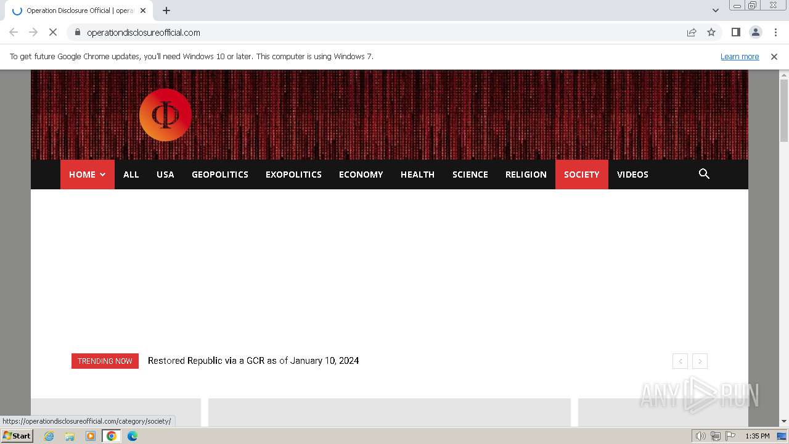The width and height of the screenshot is (789, 444).
Task: Click the site logo with Phi symbol
Action: coord(165,115)
